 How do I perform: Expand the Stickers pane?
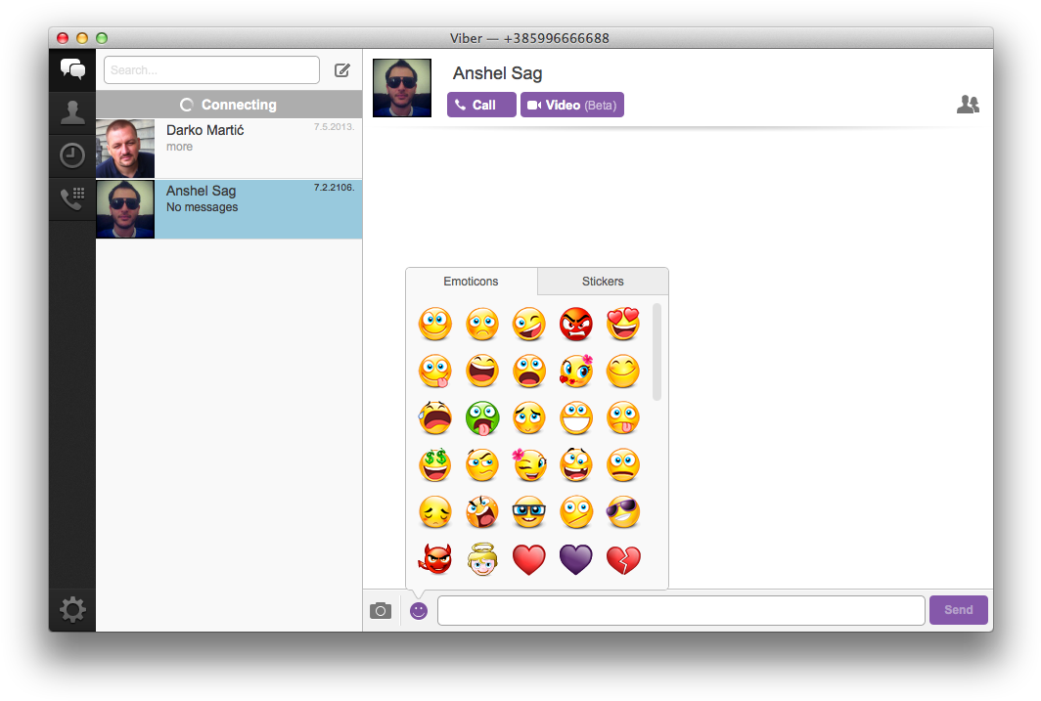(603, 281)
